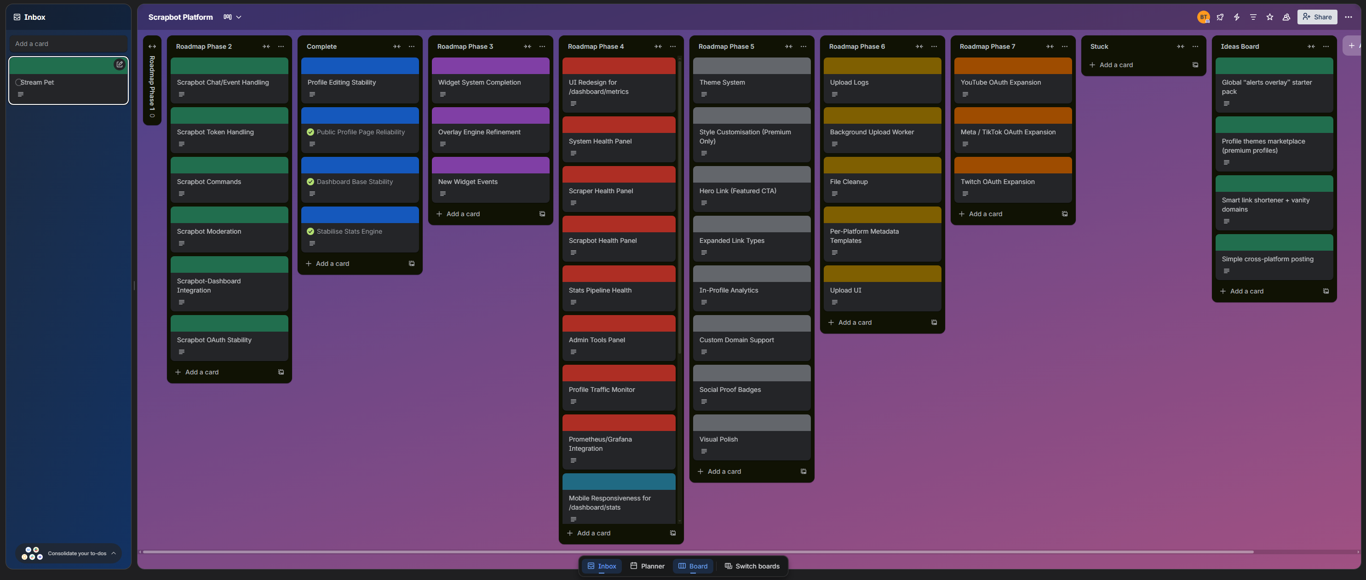Click the Add a card inbox field

pos(68,44)
